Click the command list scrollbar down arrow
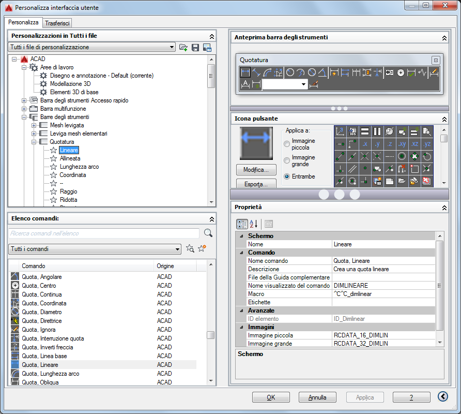The image size is (461, 414). (x=211, y=381)
